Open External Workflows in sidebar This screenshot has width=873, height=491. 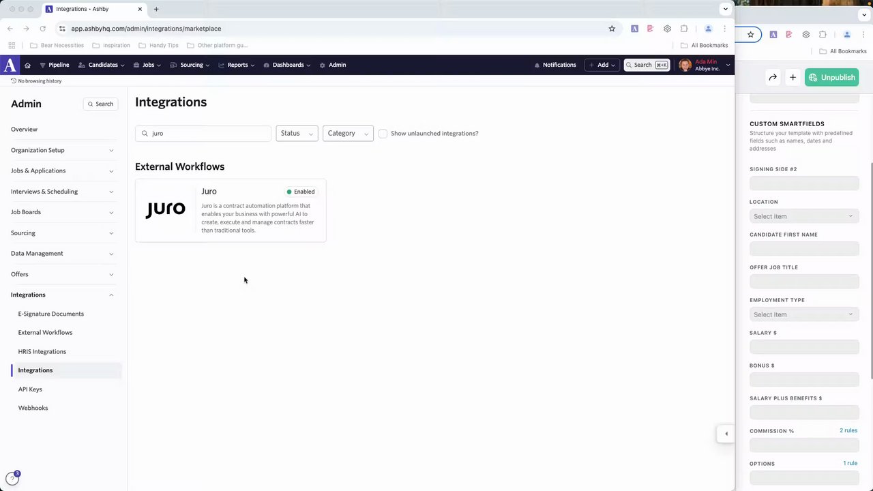[45, 333]
